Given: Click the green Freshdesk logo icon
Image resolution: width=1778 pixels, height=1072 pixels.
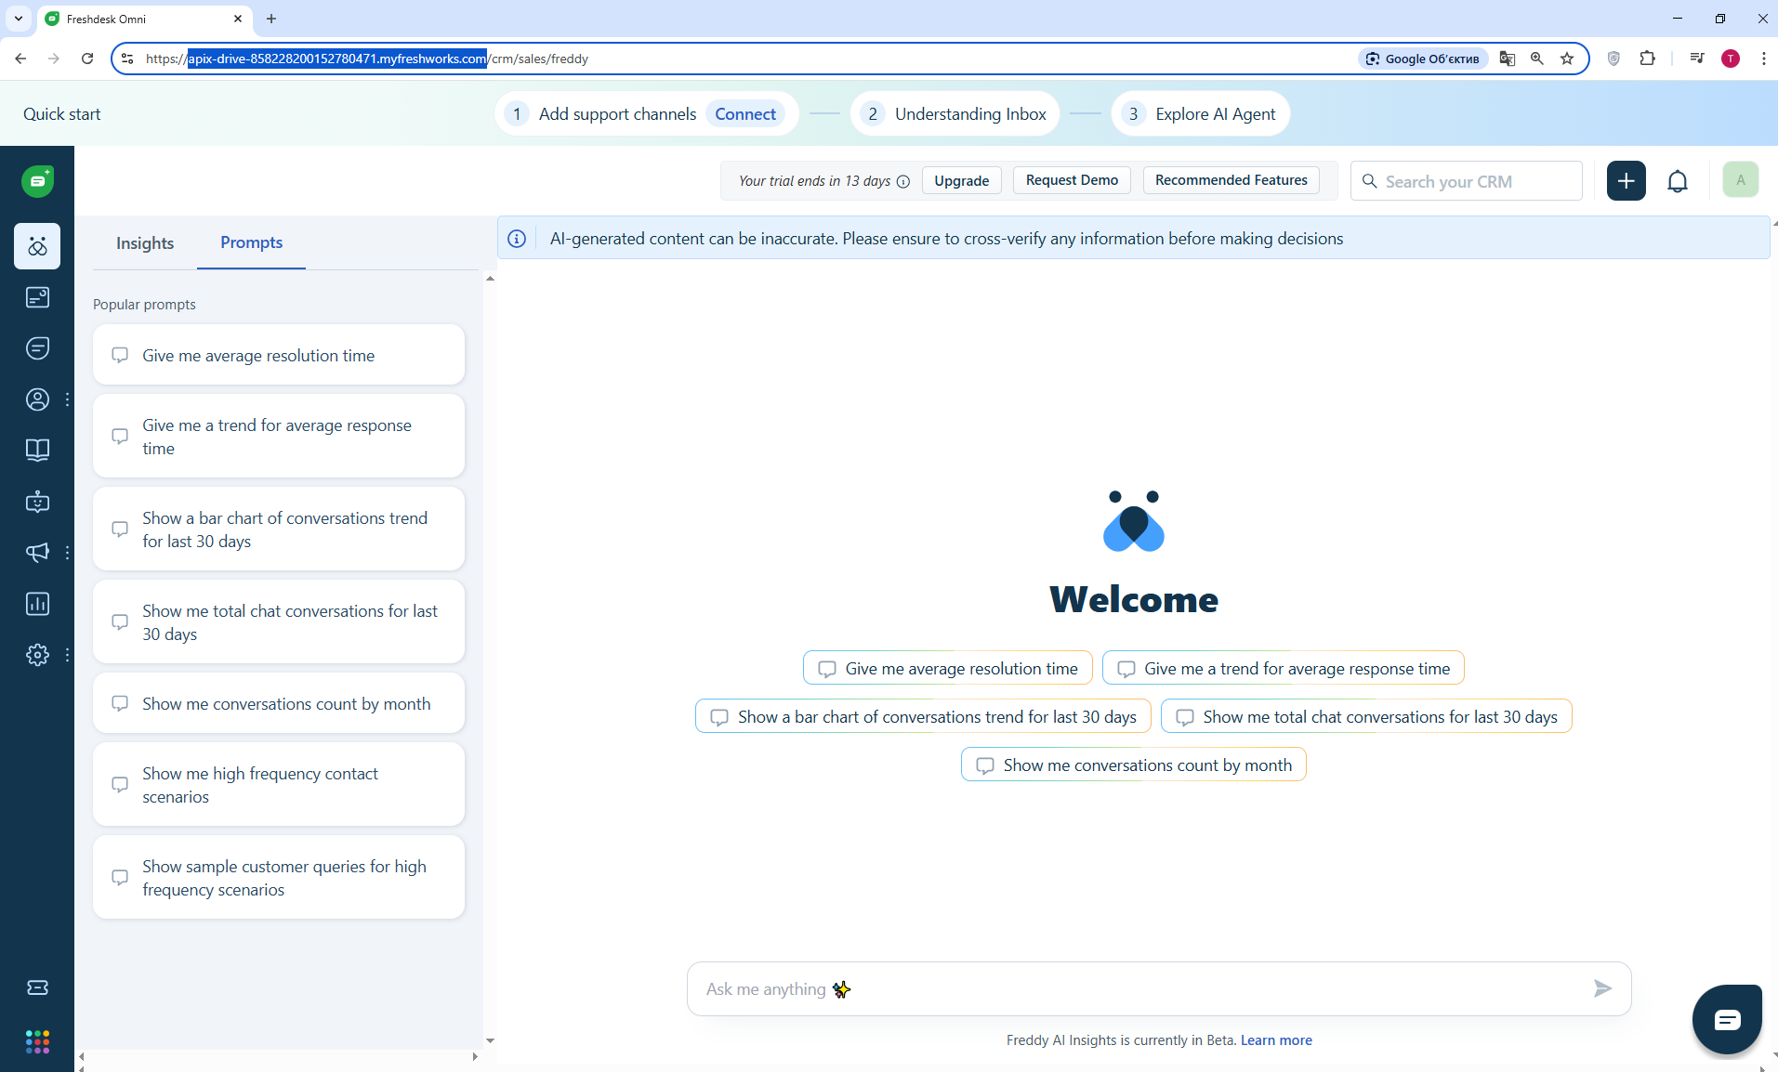Looking at the screenshot, I should click(x=37, y=181).
